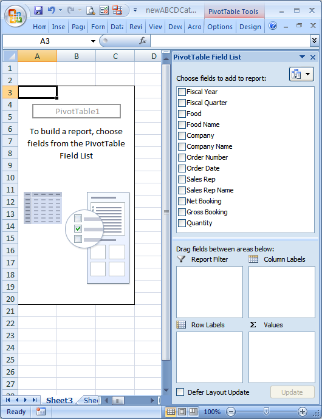Close the PivotTable Field List pane
The width and height of the screenshot is (322, 419).
313,57
